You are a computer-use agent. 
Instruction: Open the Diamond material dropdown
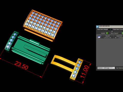[106, 68]
